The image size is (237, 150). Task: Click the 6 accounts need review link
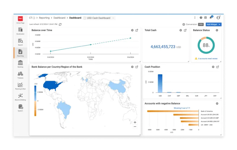coord(208,59)
